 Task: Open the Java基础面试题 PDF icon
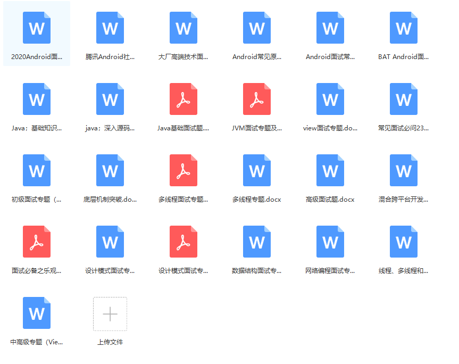coord(183,99)
